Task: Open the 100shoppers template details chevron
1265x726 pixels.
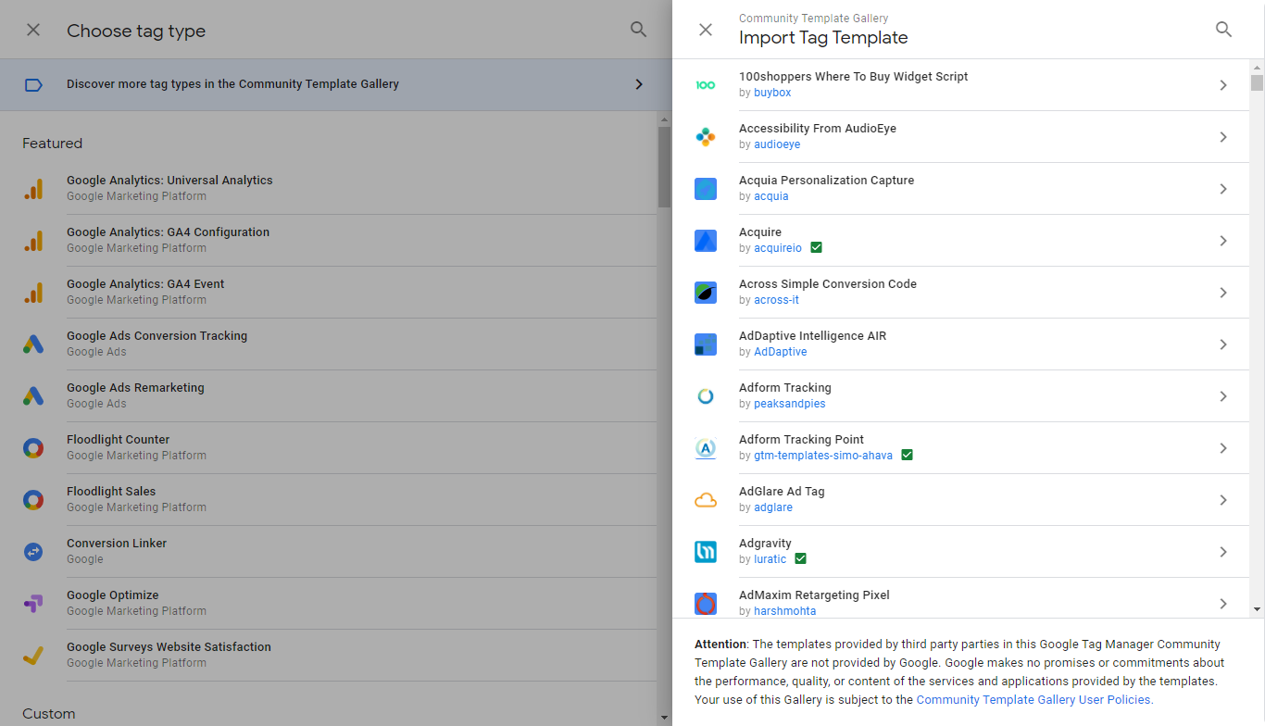Action: tap(1222, 84)
